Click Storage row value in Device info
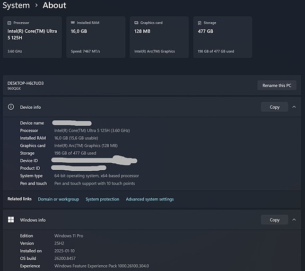Image resolution: width=305 pixels, height=271 pixels. [75, 153]
